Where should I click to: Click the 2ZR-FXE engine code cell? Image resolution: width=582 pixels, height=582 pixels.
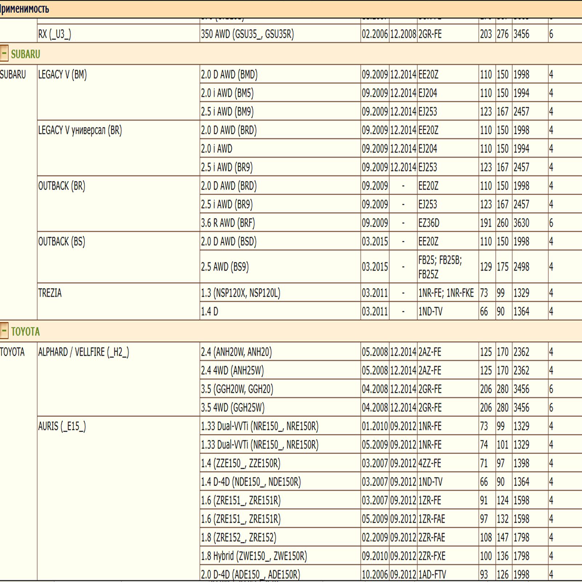coord(432,556)
